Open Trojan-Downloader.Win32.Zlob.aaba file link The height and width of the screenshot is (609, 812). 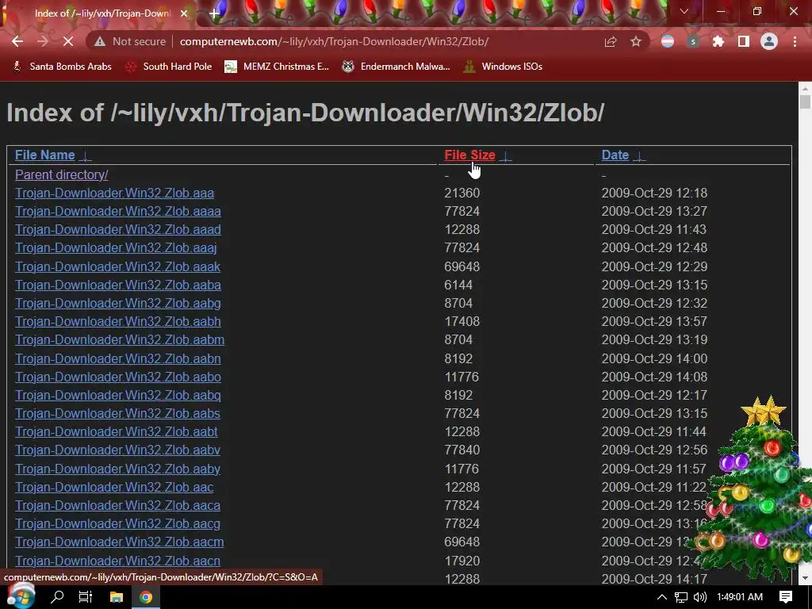pyautogui.click(x=118, y=285)
